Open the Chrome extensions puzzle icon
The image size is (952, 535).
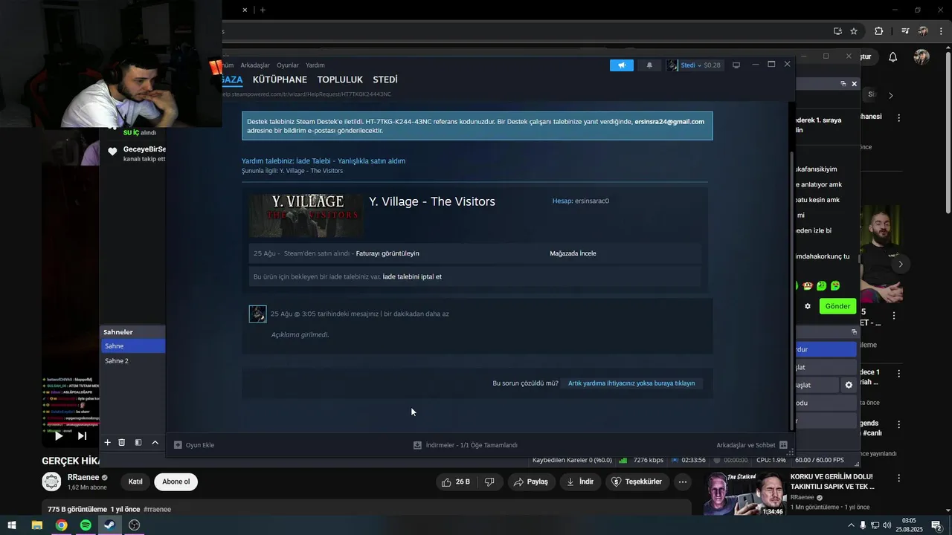pyautogui.click(x=878, y=31)
